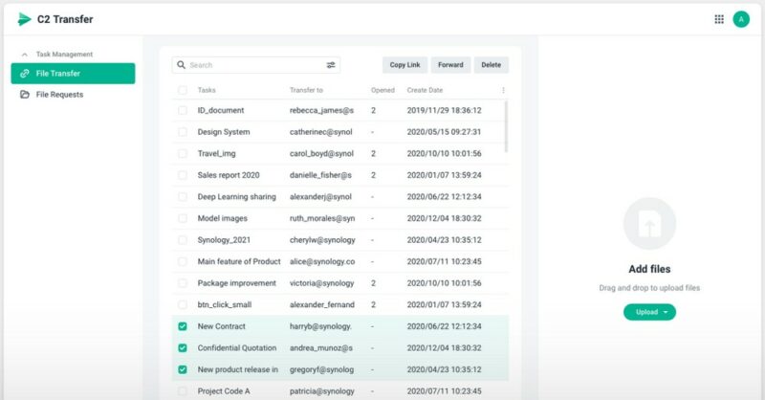
Task: Open the Upload dropdown button
Action: [x=649, y=312]
